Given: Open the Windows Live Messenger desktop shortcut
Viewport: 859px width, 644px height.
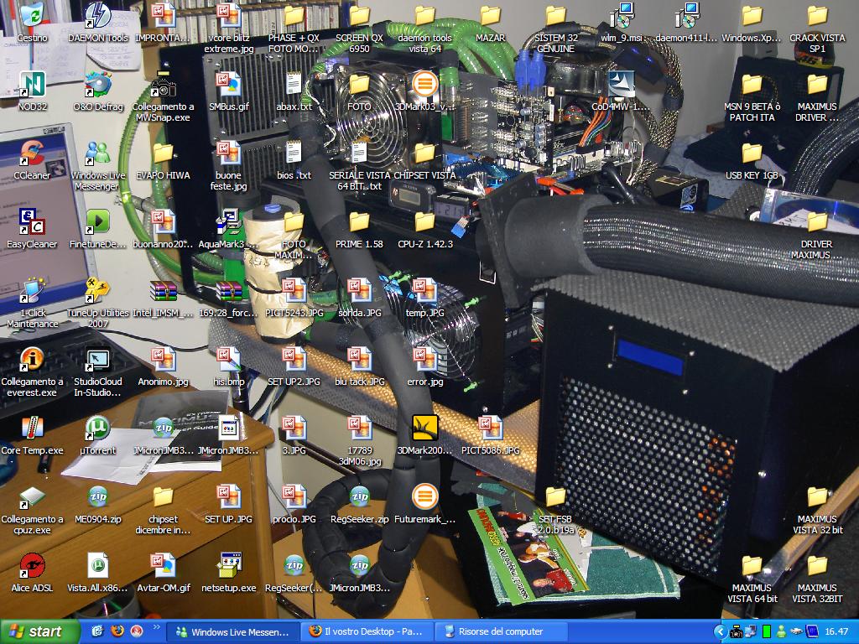Looking at the screenshot, I should coord(98,153).
